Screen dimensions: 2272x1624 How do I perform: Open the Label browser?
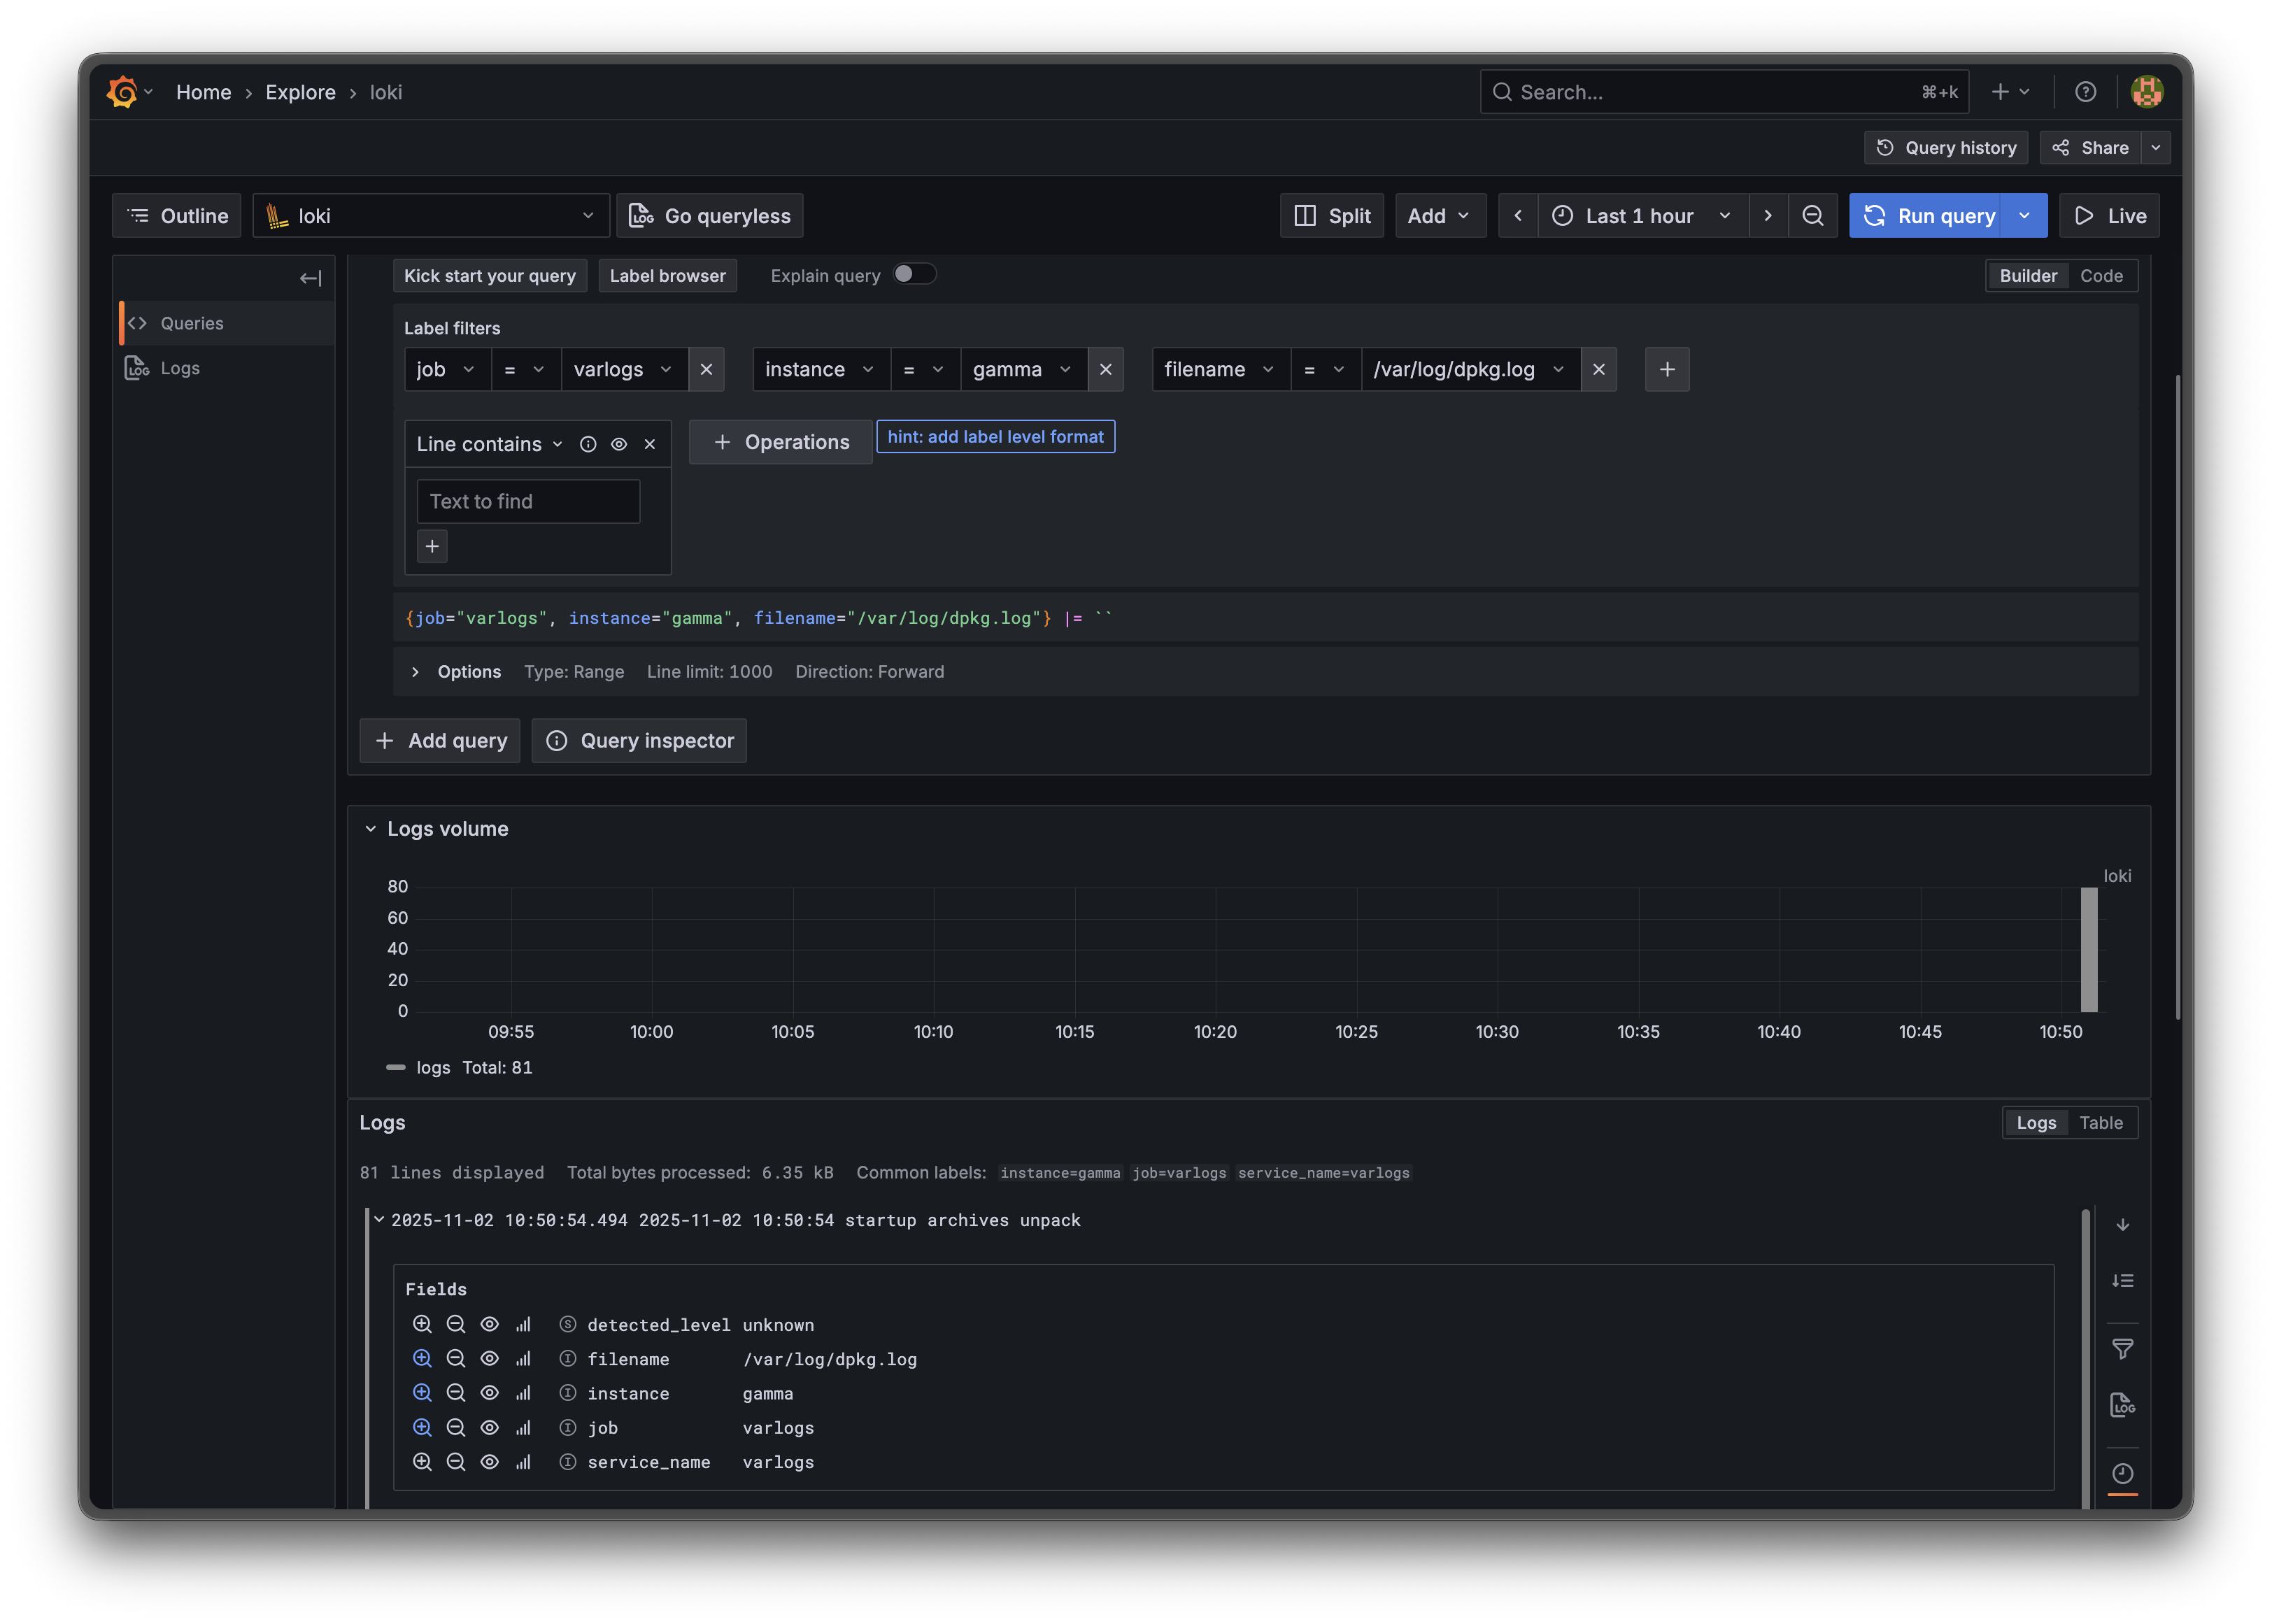(667, 276)
